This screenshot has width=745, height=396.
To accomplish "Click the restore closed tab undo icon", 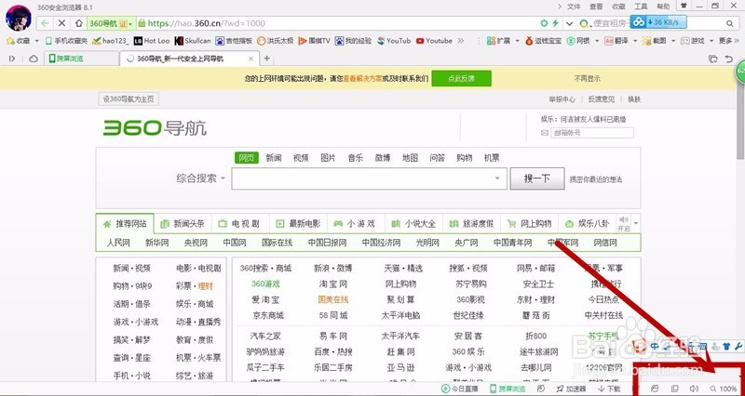I will 729,59.
